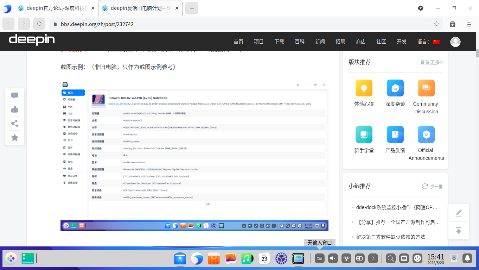Favorite the post with star icon
The height and width of the screenshot is (270, 479).
click(15, 137)
